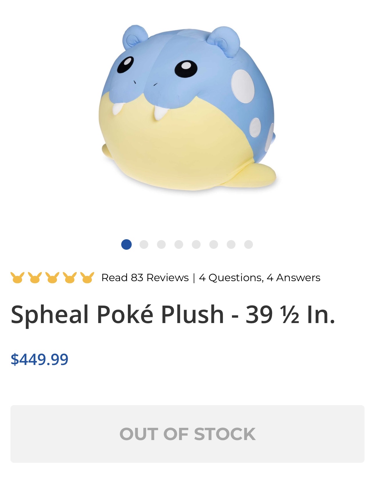The width and height of the screenshot is (375, 484).
Task: Jump to the fourth carousel image dot
Action: (179, 244)
